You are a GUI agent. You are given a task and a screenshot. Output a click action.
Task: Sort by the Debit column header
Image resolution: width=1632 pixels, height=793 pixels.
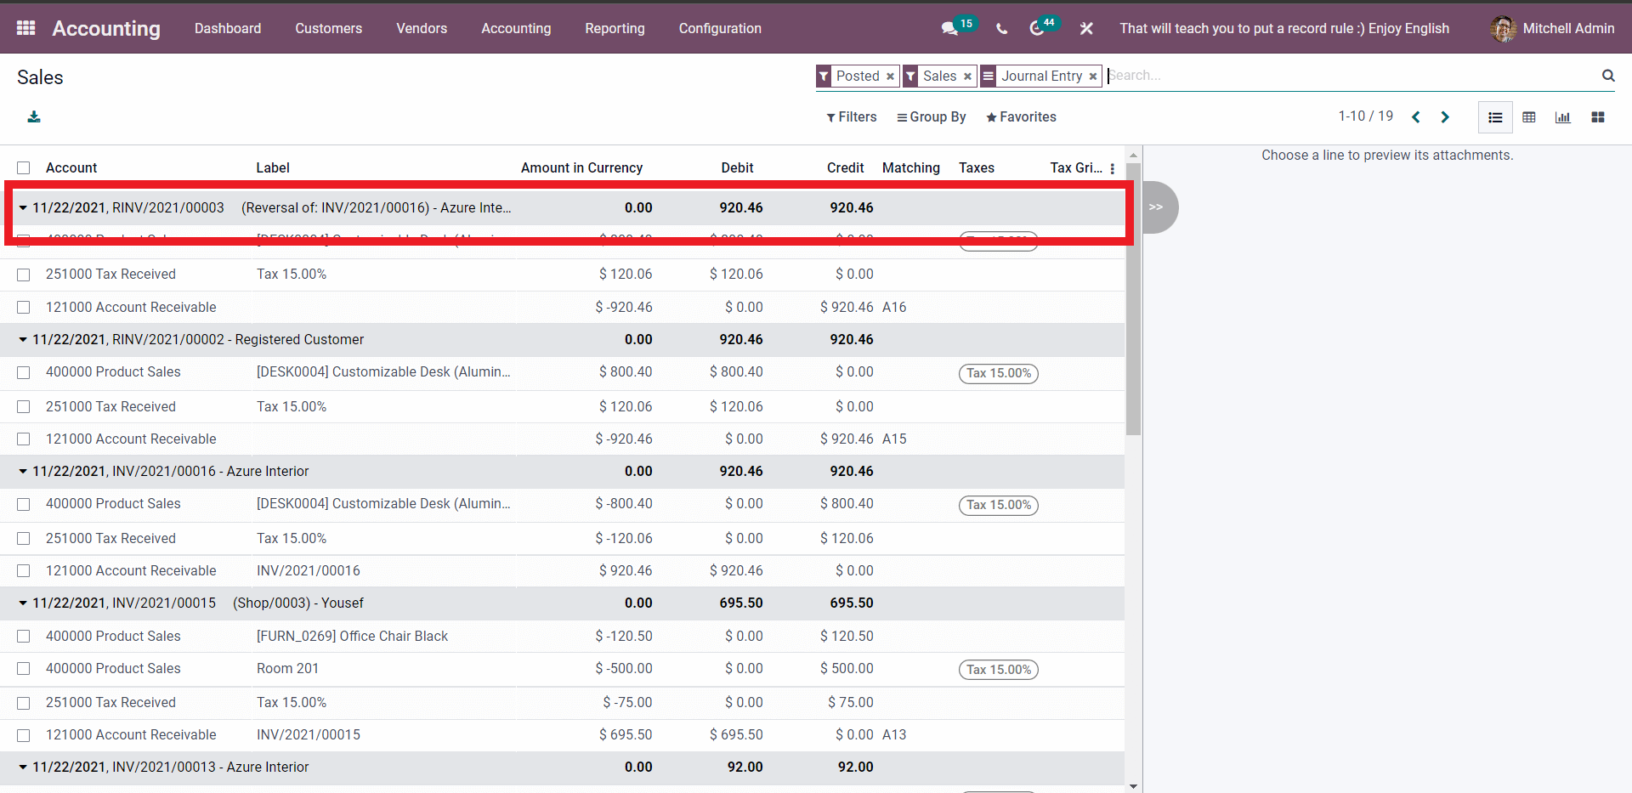[737, 168]
